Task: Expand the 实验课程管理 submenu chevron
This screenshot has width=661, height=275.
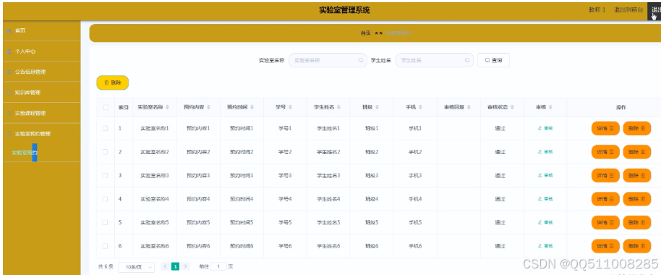Action: [71, 113]
